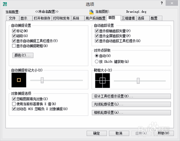Open 相机轮廓设置(A)... button
The image size is (180, 141).
click(131, 113)
